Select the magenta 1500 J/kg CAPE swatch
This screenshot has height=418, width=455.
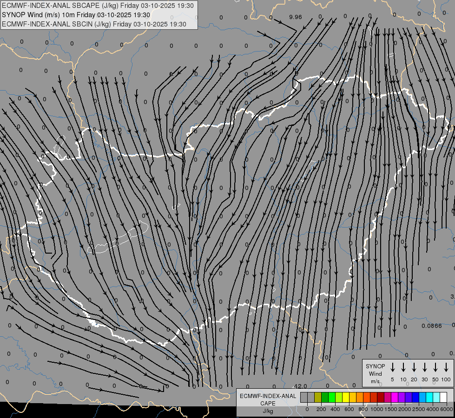[395, 397]
